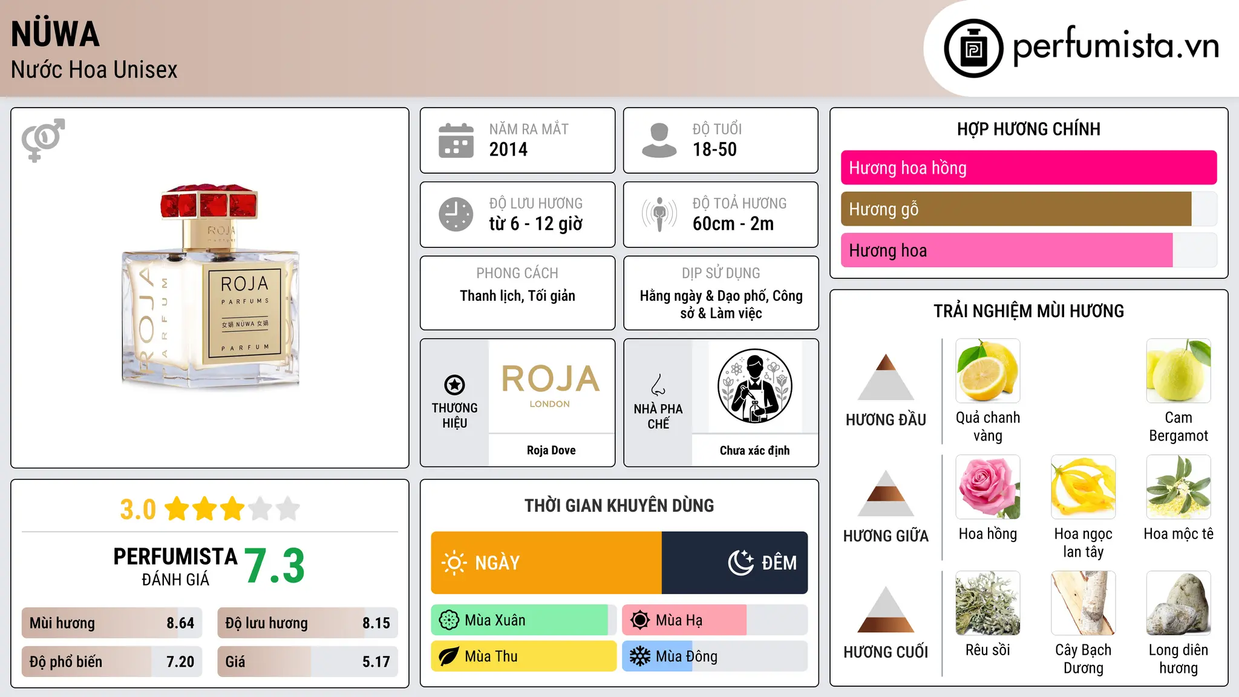Click the Roja Dove brand name
Image resolution: width=1239 pixels, height=697 pixels.
pyautogui.click(x=551, y=450)
